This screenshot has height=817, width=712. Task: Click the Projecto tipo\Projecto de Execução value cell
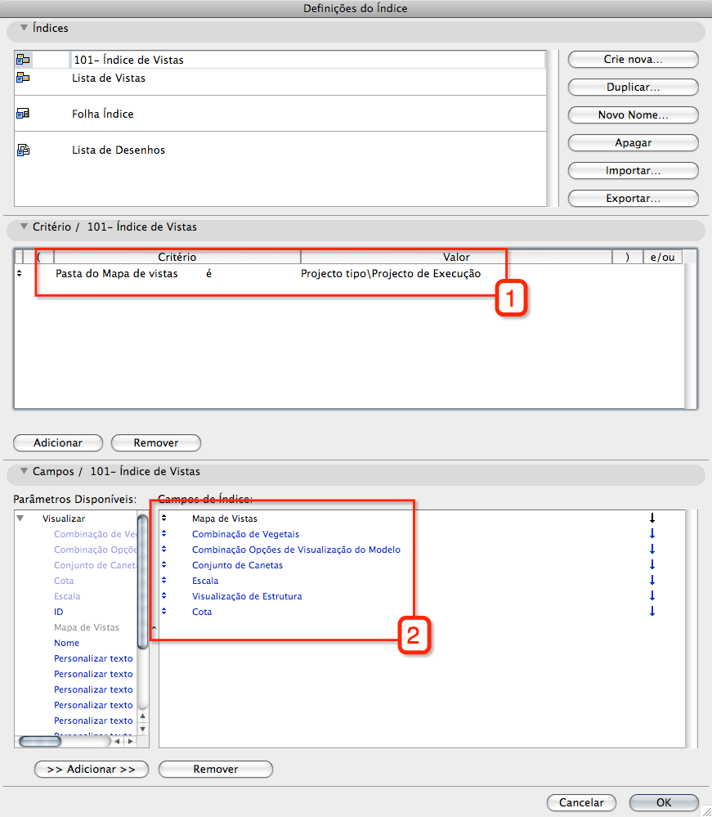pos(391,273)
